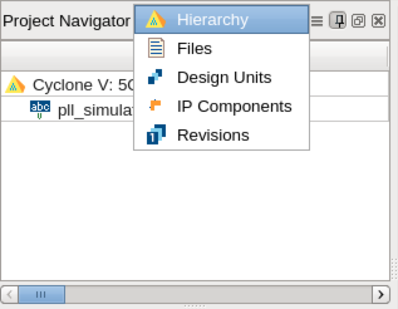
Task: Click the abc Verilog entity icon
Action: (x=40, y=109)
